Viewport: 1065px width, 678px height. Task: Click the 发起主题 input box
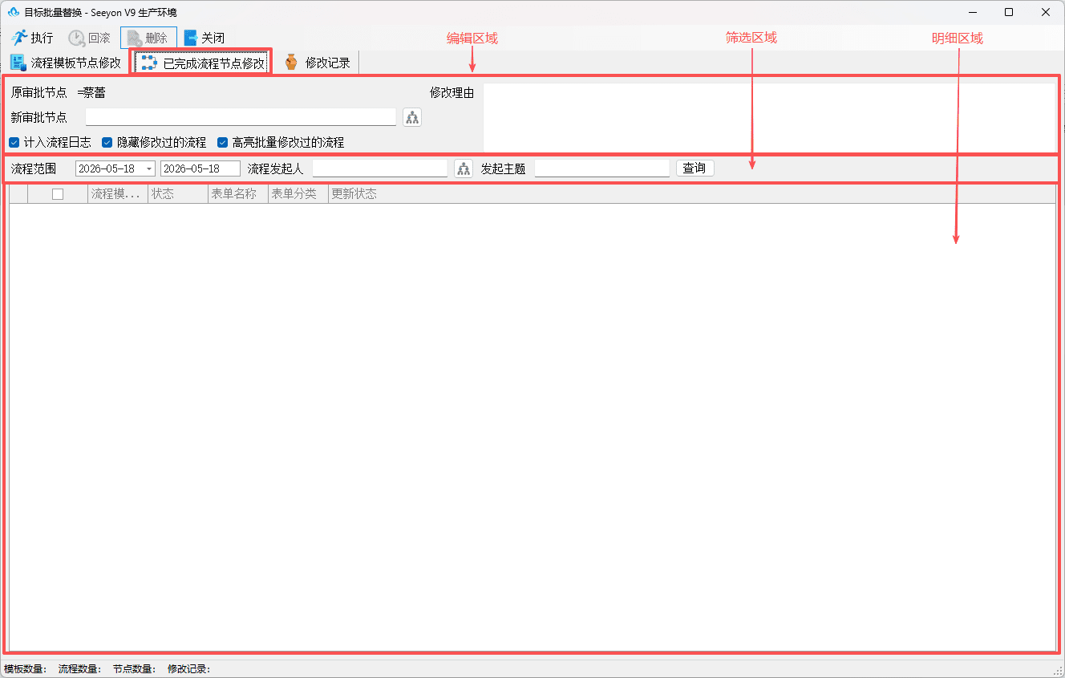tap(602, 168)
